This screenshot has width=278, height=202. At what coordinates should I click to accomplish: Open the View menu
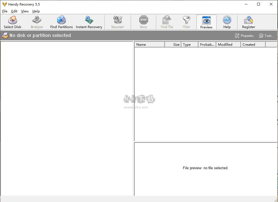[25, 11]
